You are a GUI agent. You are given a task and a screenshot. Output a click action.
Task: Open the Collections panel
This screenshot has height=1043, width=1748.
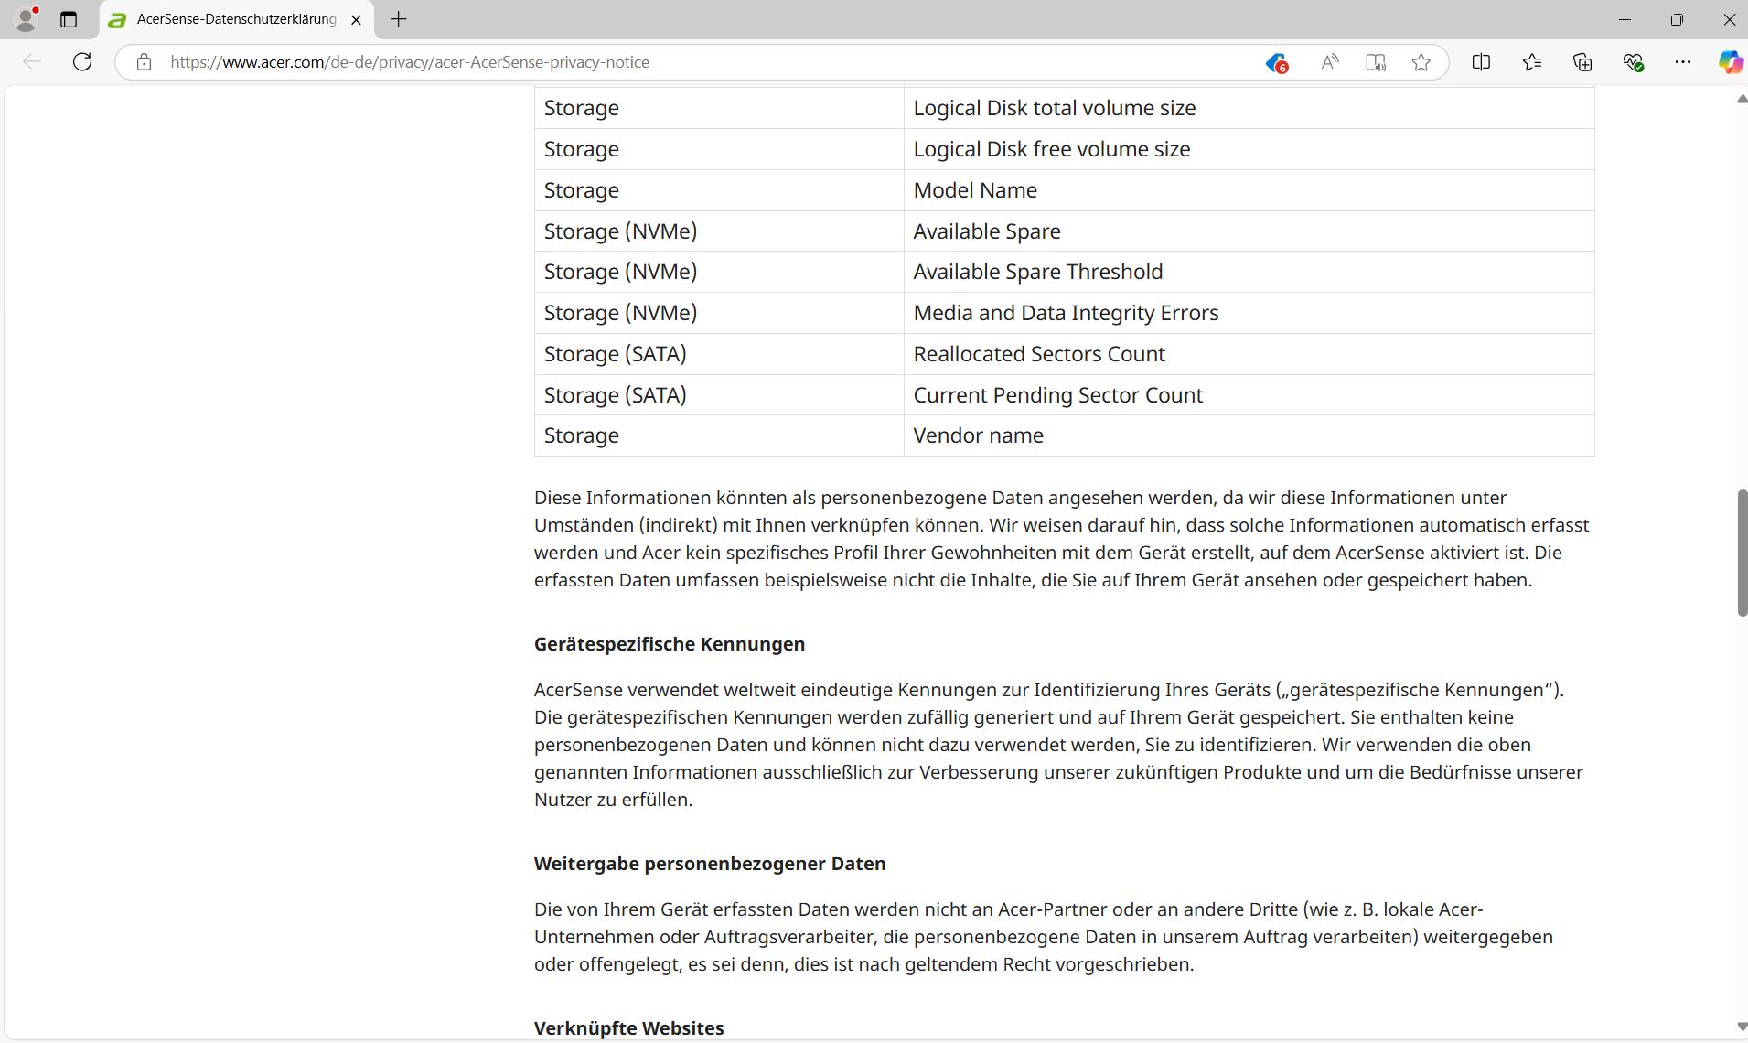(1582, 62)
